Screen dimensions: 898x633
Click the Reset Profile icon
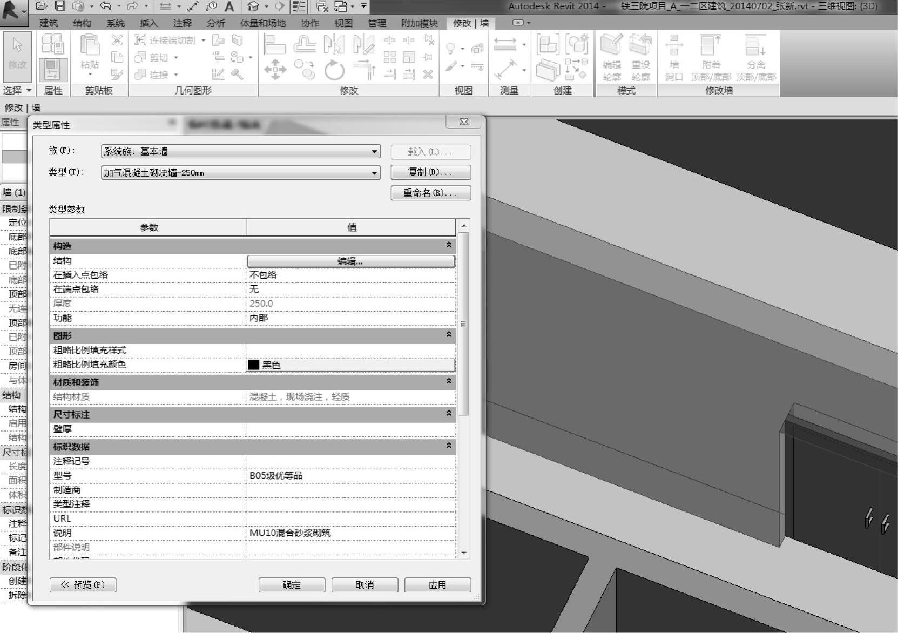pos(641,58)
